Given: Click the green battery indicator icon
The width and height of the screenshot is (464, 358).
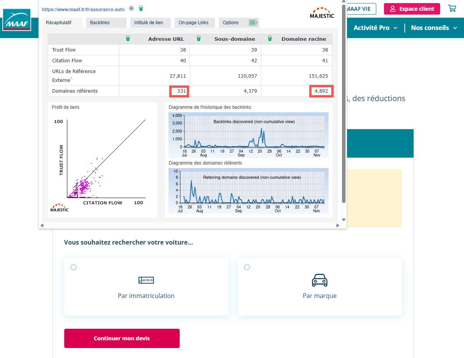Looking at the screenshot, I should (252, 23).
